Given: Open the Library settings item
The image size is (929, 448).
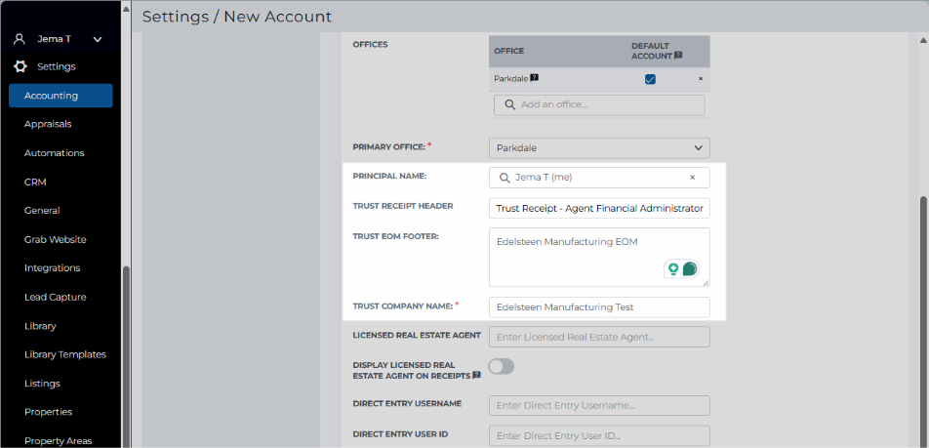Looking at the screenshot, I should click(40, 326).
